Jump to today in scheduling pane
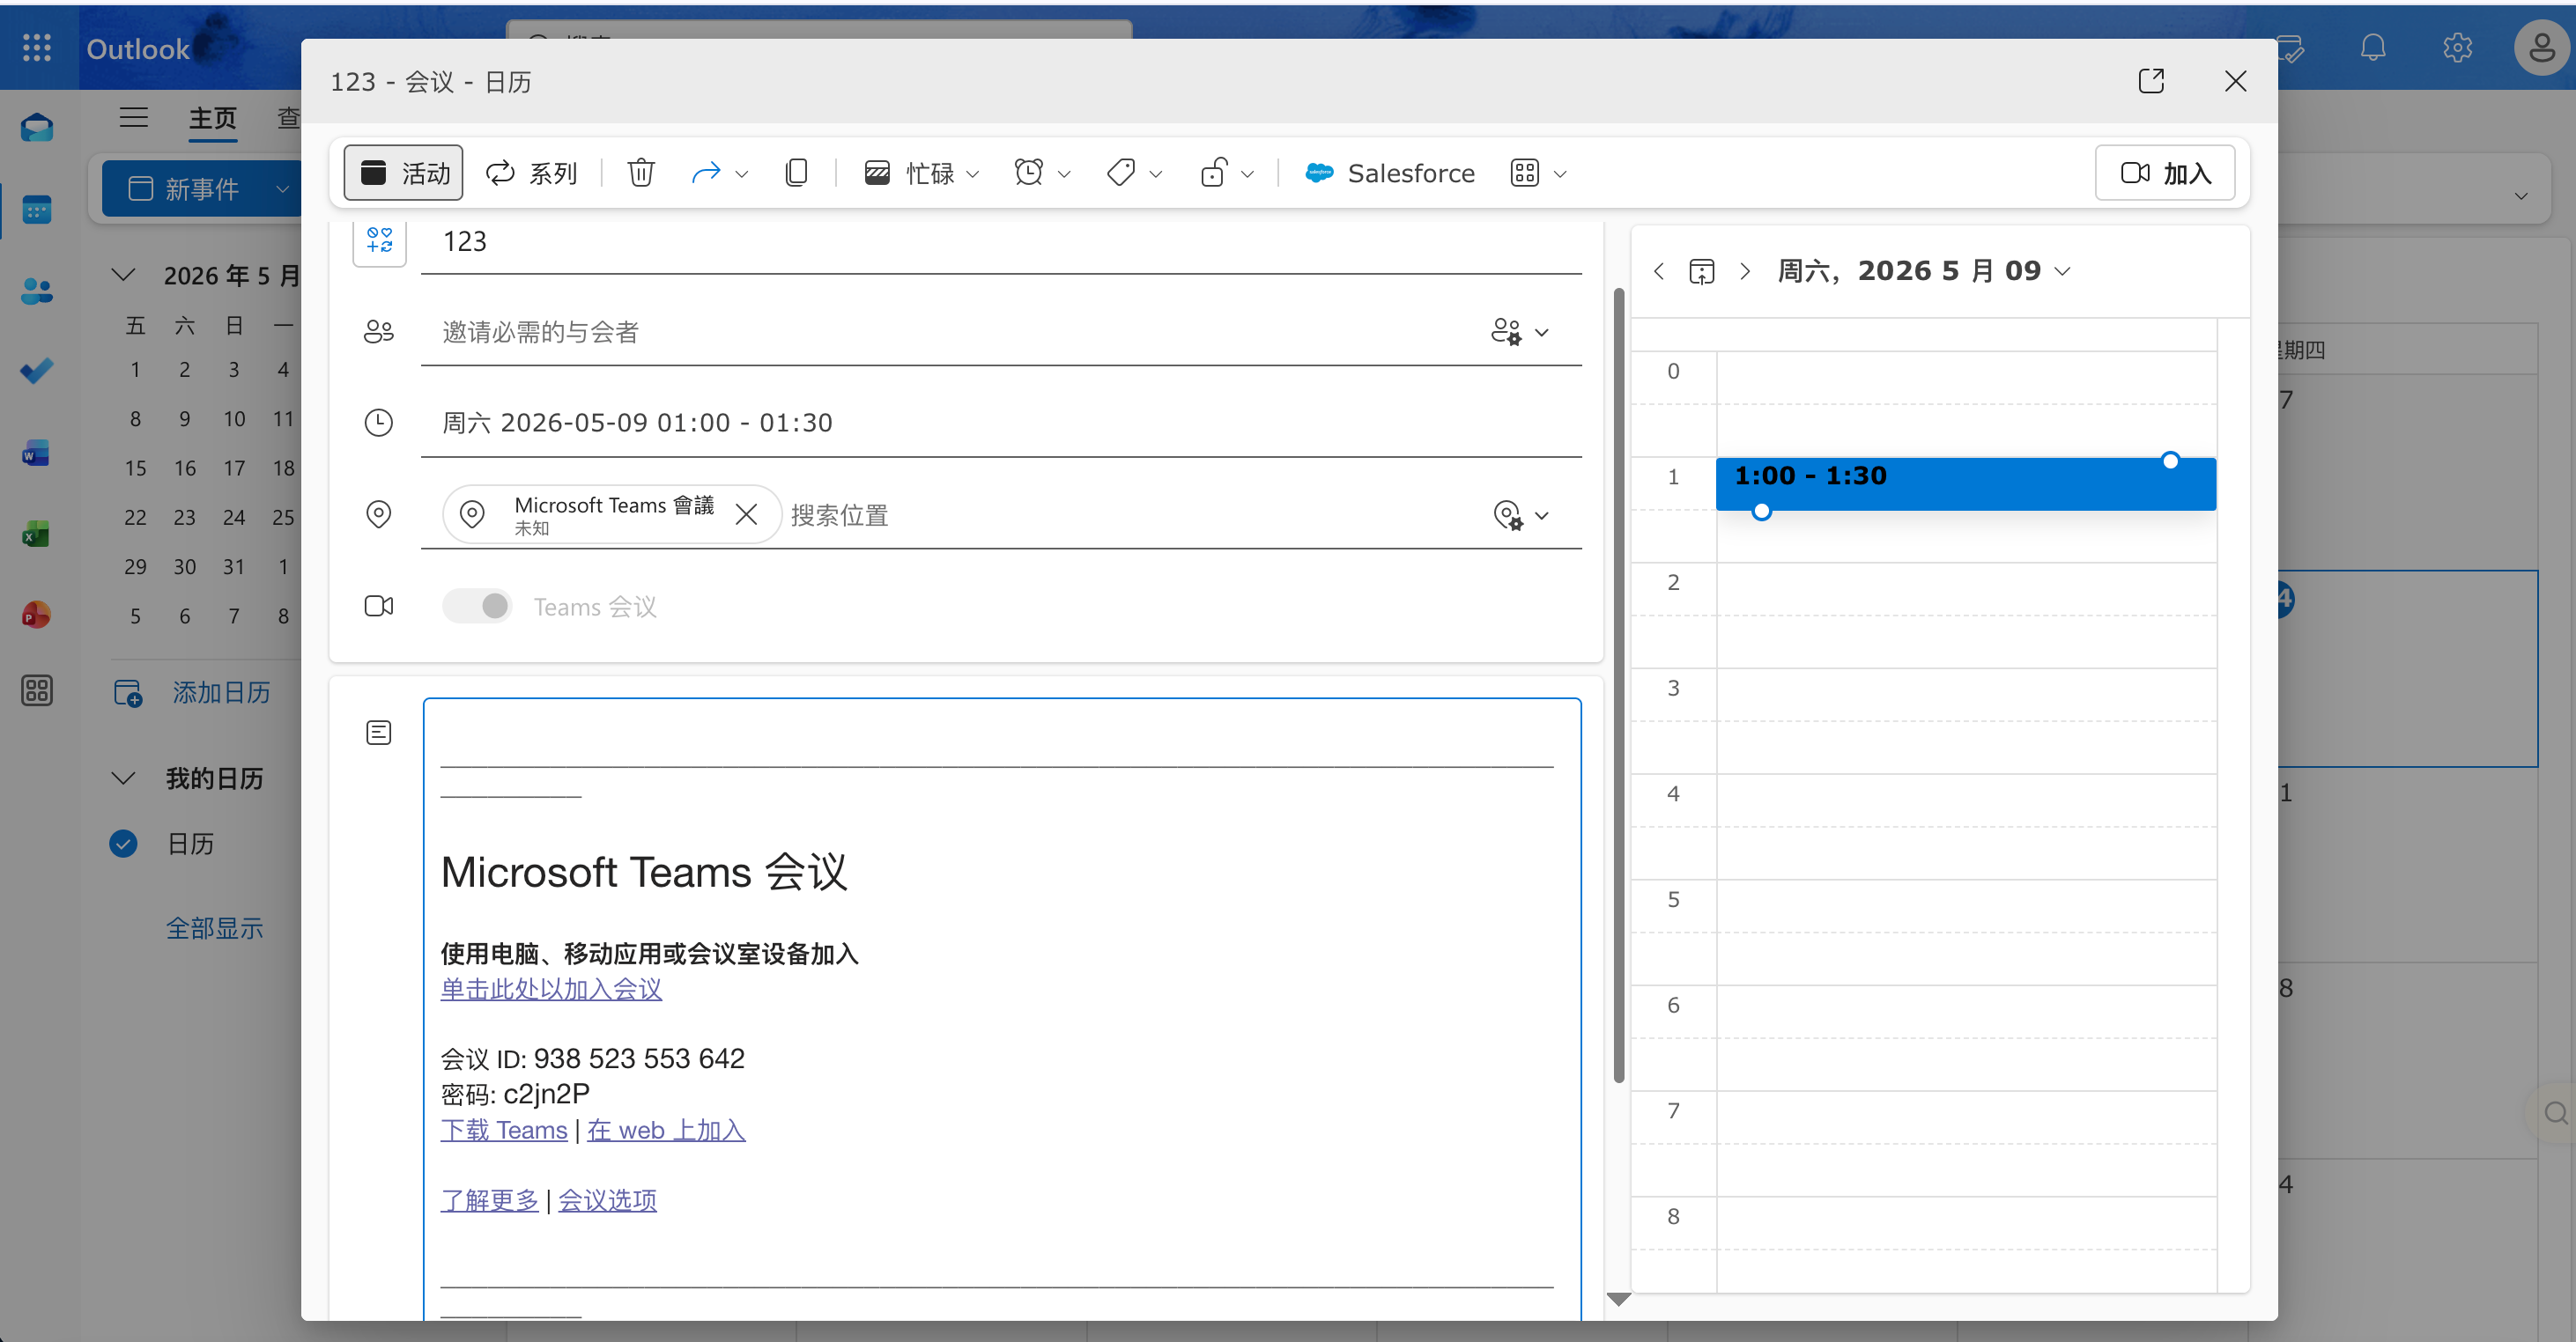 (1702, 271)
